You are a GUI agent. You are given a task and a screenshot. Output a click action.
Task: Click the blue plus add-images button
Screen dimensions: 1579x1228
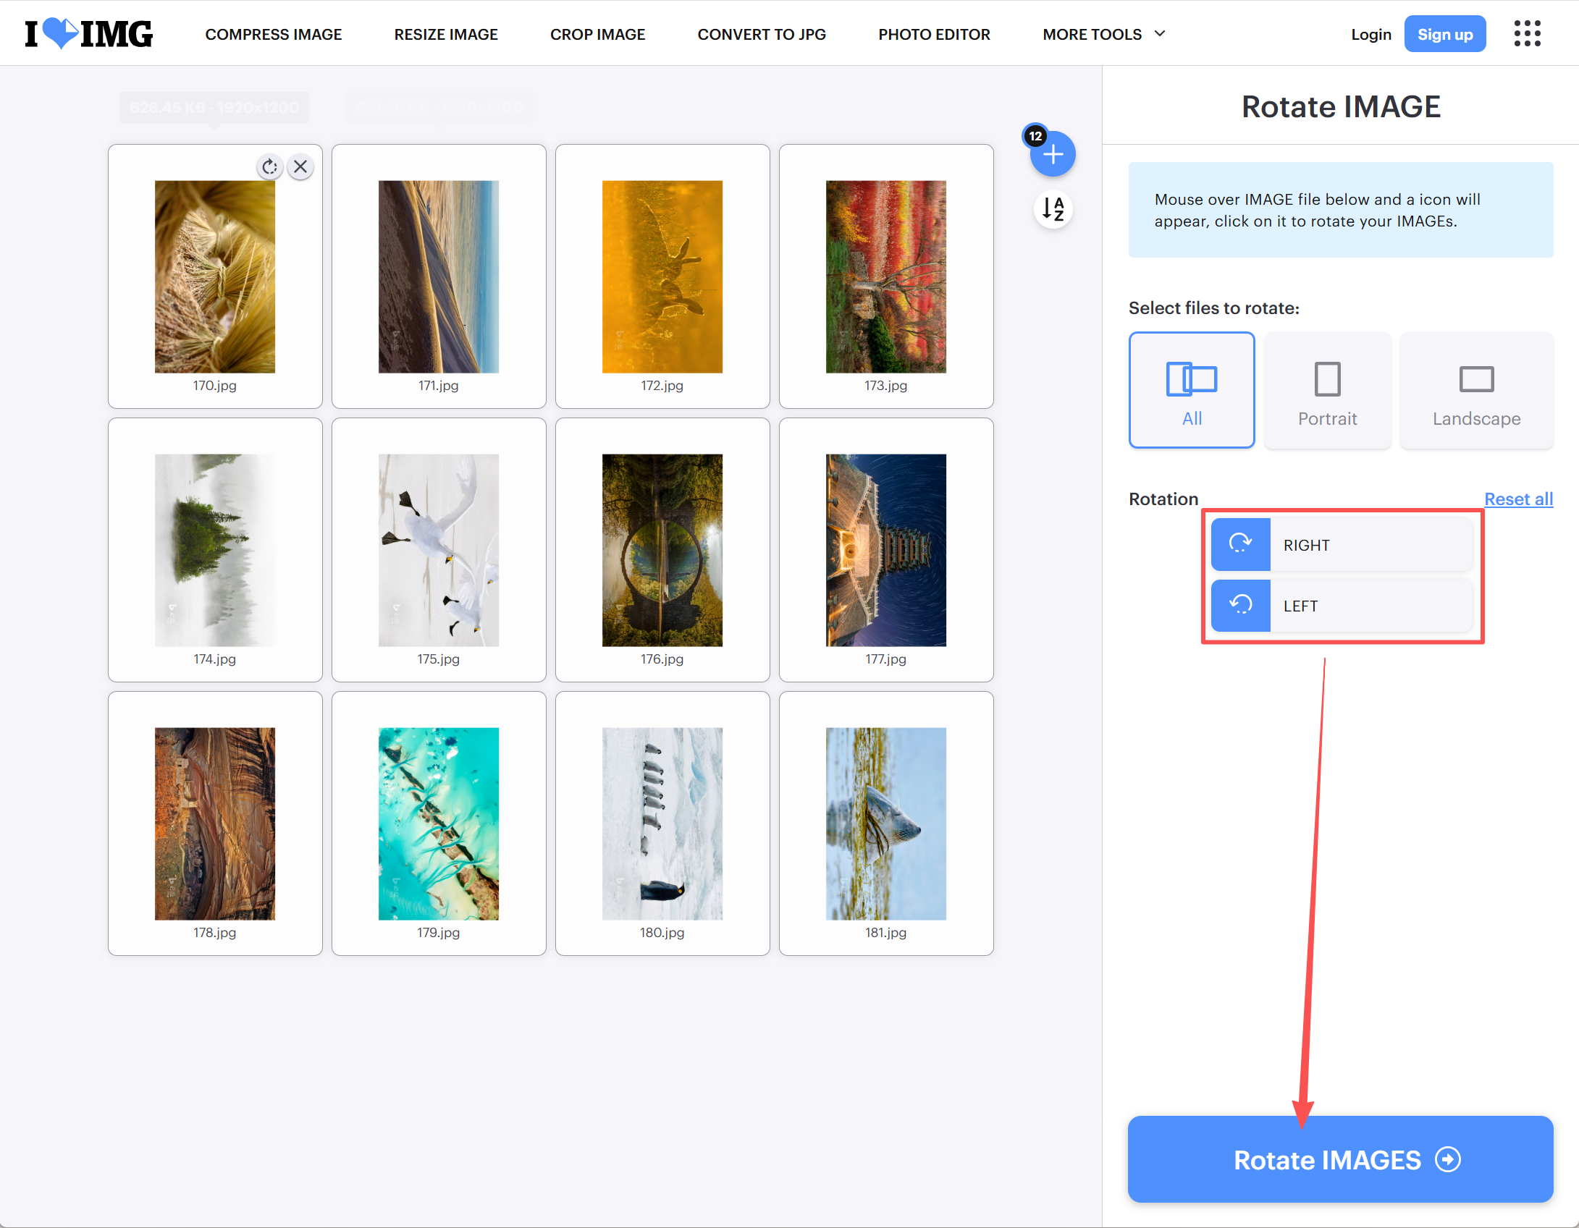tap(1053, 154)
